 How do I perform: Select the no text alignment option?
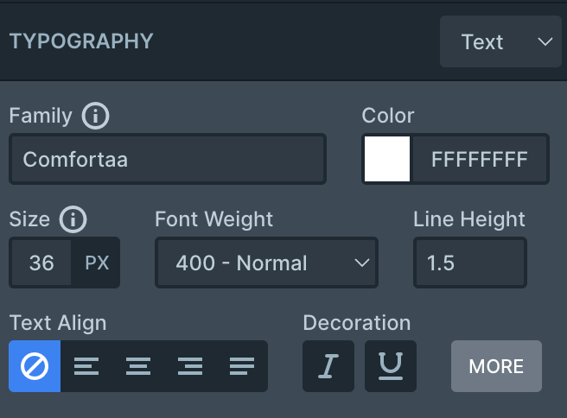[35, 366]
